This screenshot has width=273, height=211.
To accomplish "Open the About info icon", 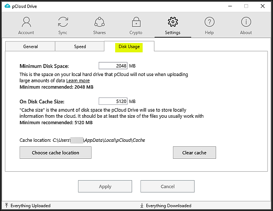I will click(246, 22).
